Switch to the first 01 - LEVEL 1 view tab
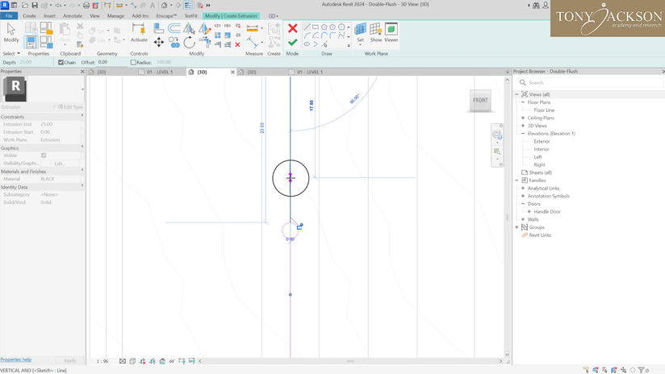Screen dimensions: 665x374 point(160,72)
